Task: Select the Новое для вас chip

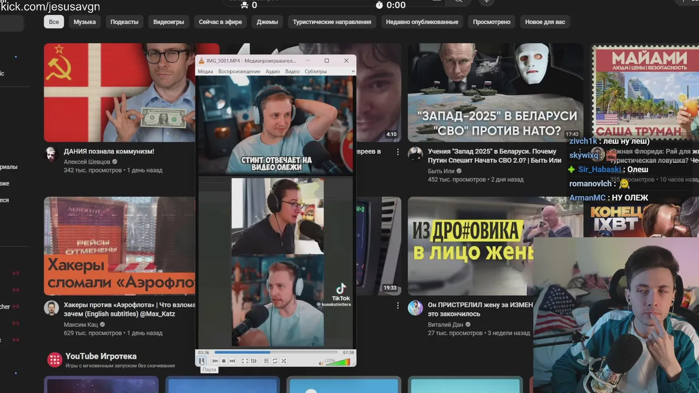Action: (x=545, y=22)
